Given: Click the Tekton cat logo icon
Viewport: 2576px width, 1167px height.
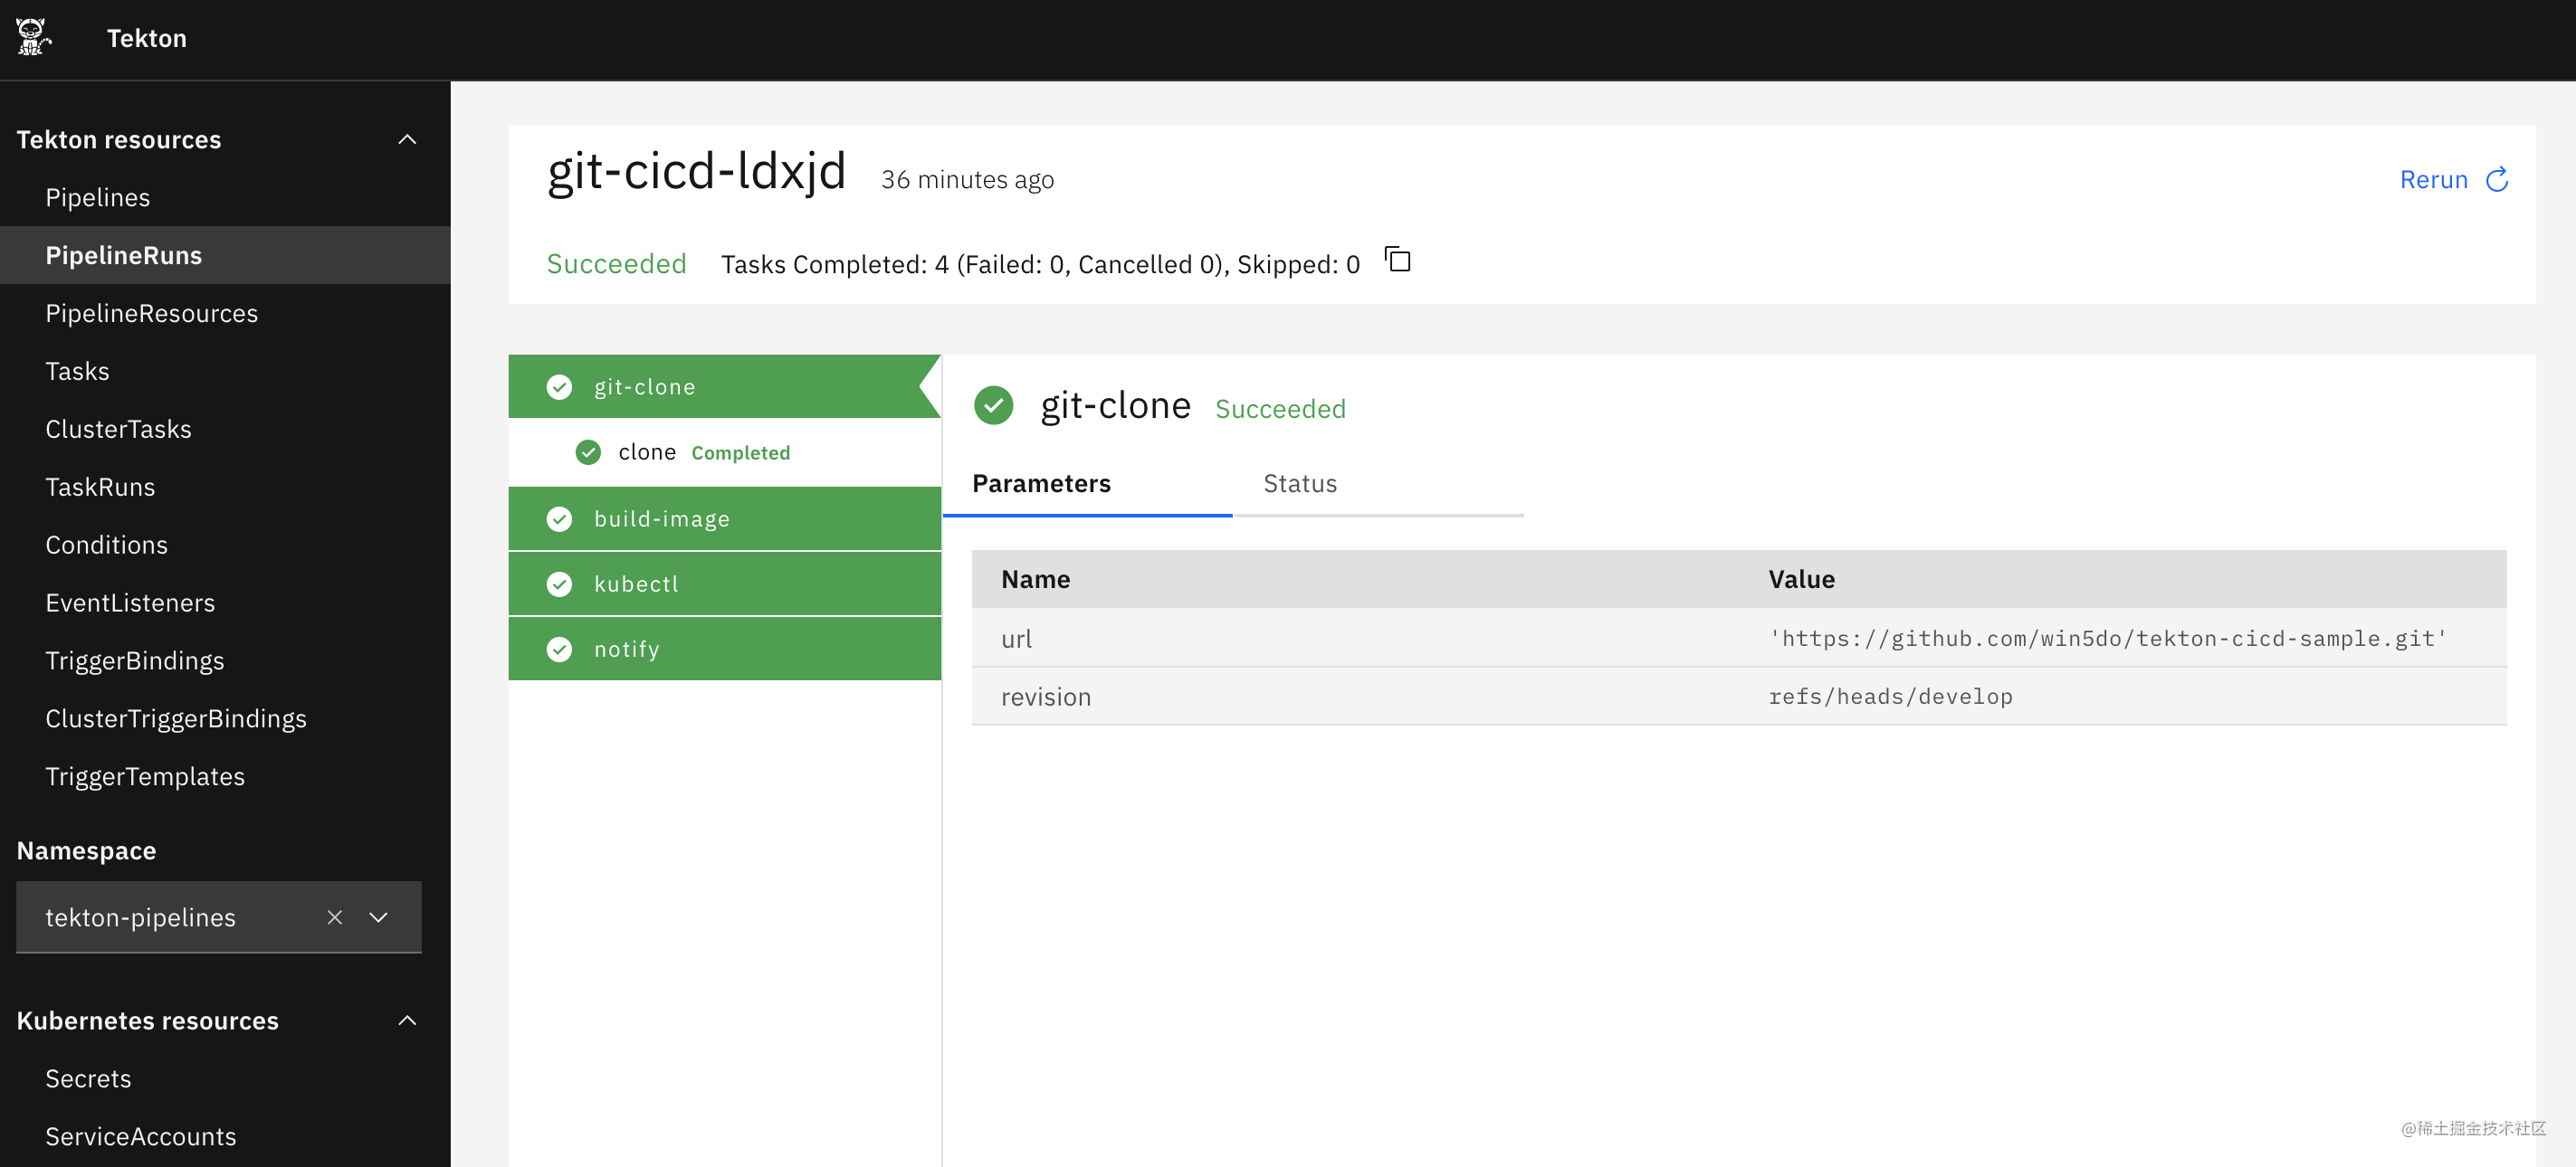Looking at the screenshot, I should [x=33, y=37].
